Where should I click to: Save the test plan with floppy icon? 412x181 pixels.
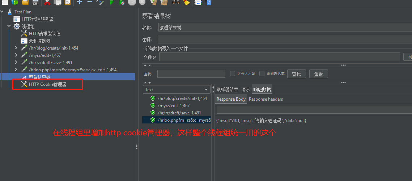[35, 2]
